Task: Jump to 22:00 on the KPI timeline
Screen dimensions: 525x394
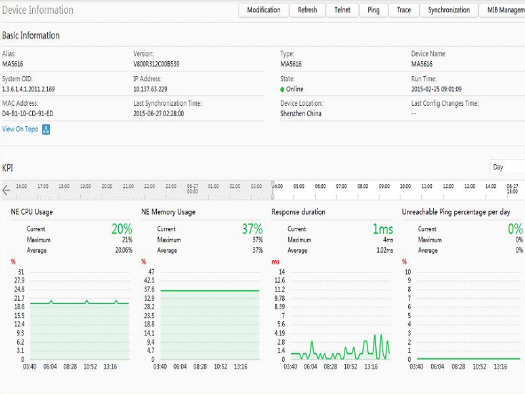Action: click(x=150, y=186)
